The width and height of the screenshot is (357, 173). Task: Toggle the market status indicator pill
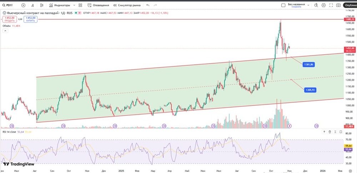(78, 13)
